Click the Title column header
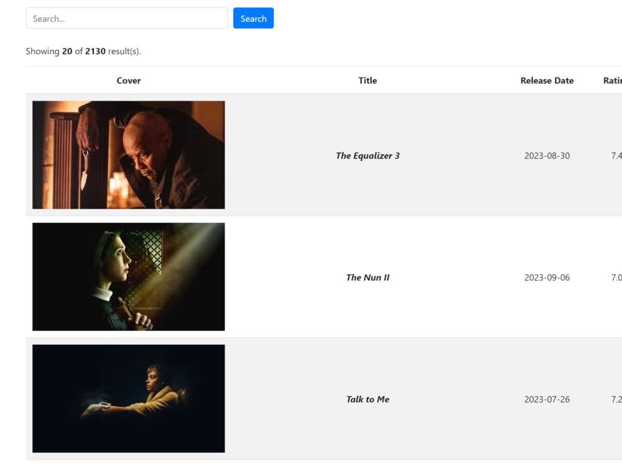 click(368, 80)
